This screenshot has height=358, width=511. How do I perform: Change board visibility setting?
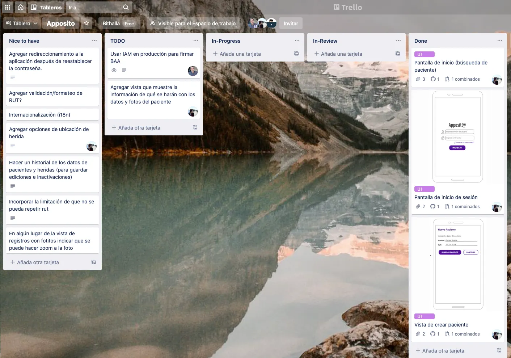[x=193, y=24]
